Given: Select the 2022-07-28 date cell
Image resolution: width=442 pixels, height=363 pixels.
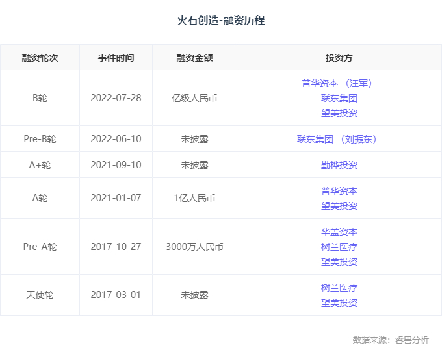Looking at the screenshot, I should tap(116, 98).
